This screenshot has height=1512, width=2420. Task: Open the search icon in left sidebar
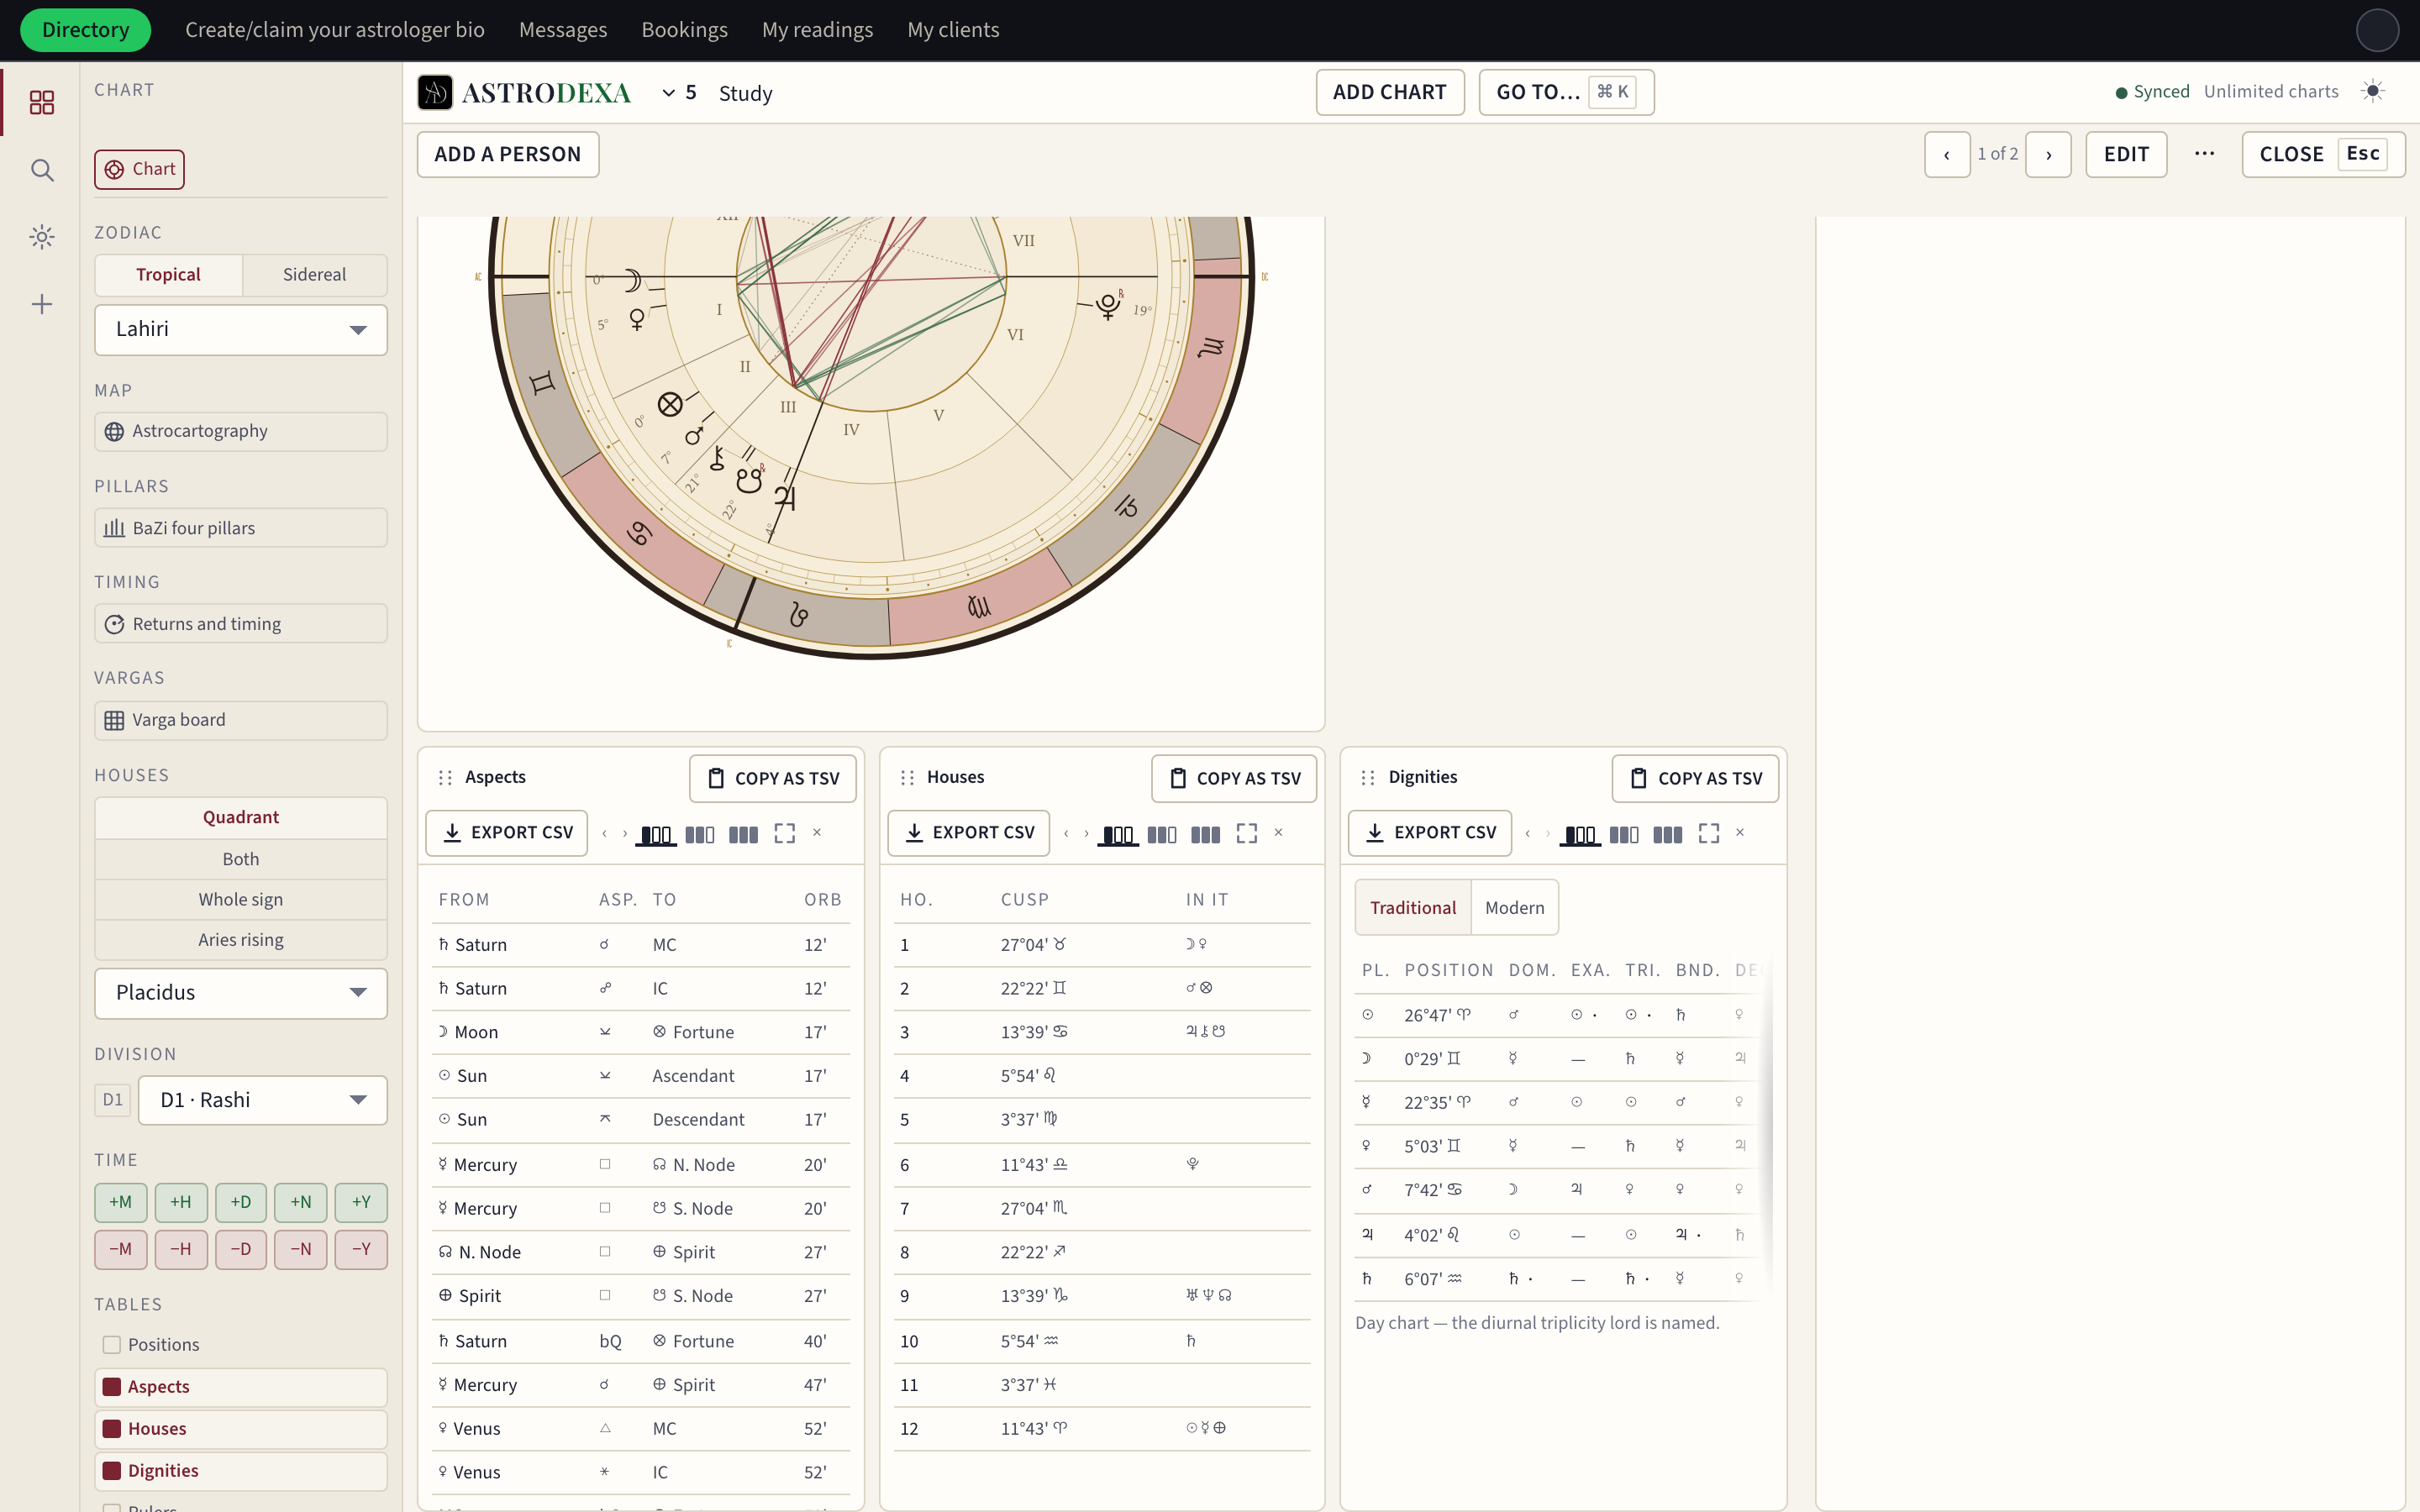click(41, 170)
